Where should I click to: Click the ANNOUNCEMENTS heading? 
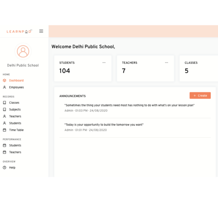(x=72, y=96)
